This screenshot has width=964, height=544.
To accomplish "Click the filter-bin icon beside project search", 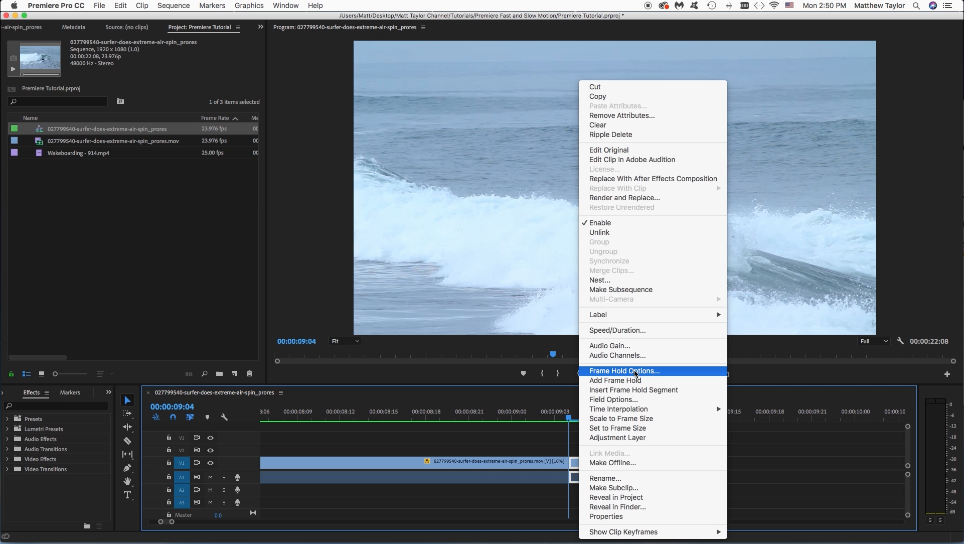I will 120,102.
